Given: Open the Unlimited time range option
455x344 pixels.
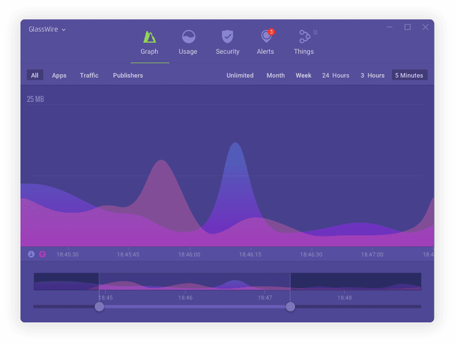Looking at the screenshot, I should (240, 75).
